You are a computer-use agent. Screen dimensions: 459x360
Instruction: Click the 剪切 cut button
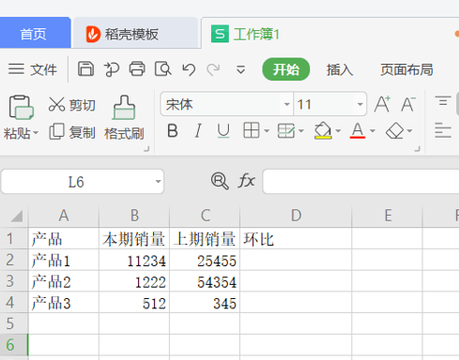pyautogui.click(x=71, y=105)
